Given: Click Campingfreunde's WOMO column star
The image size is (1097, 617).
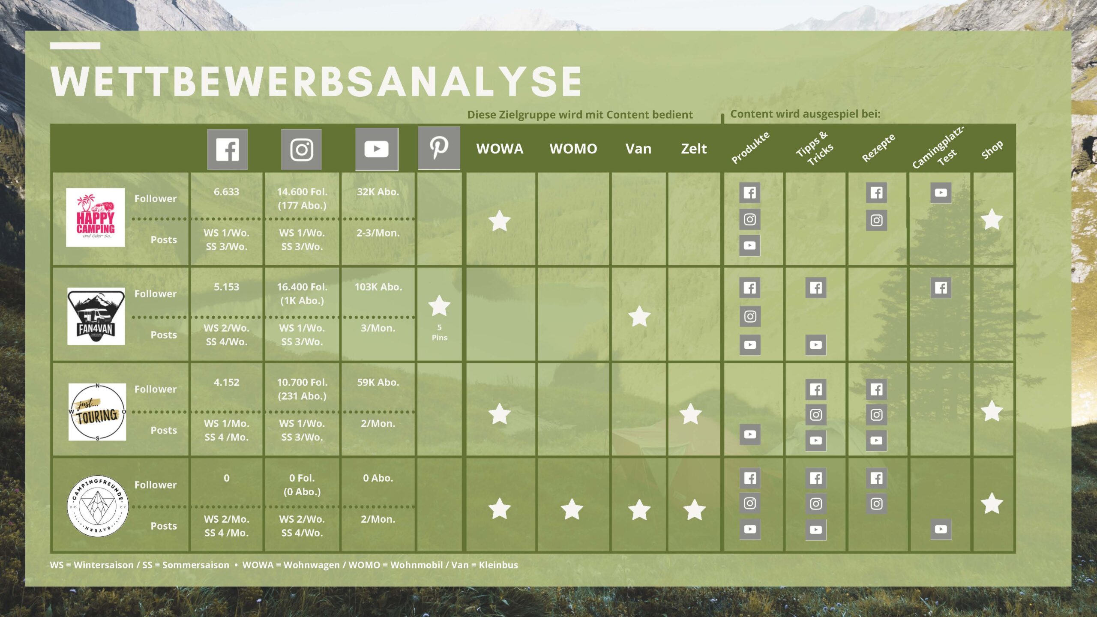Looking at the screenshot, I should [x=572, y=509].
